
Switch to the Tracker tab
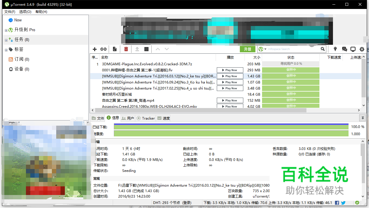146,118
